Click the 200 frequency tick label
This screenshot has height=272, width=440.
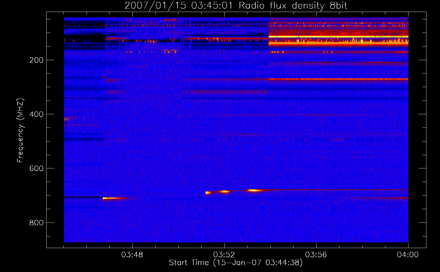36,60
